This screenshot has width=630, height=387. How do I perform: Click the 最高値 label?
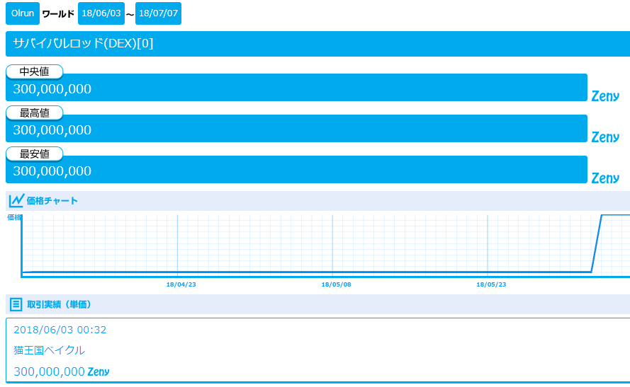point(35,113)
